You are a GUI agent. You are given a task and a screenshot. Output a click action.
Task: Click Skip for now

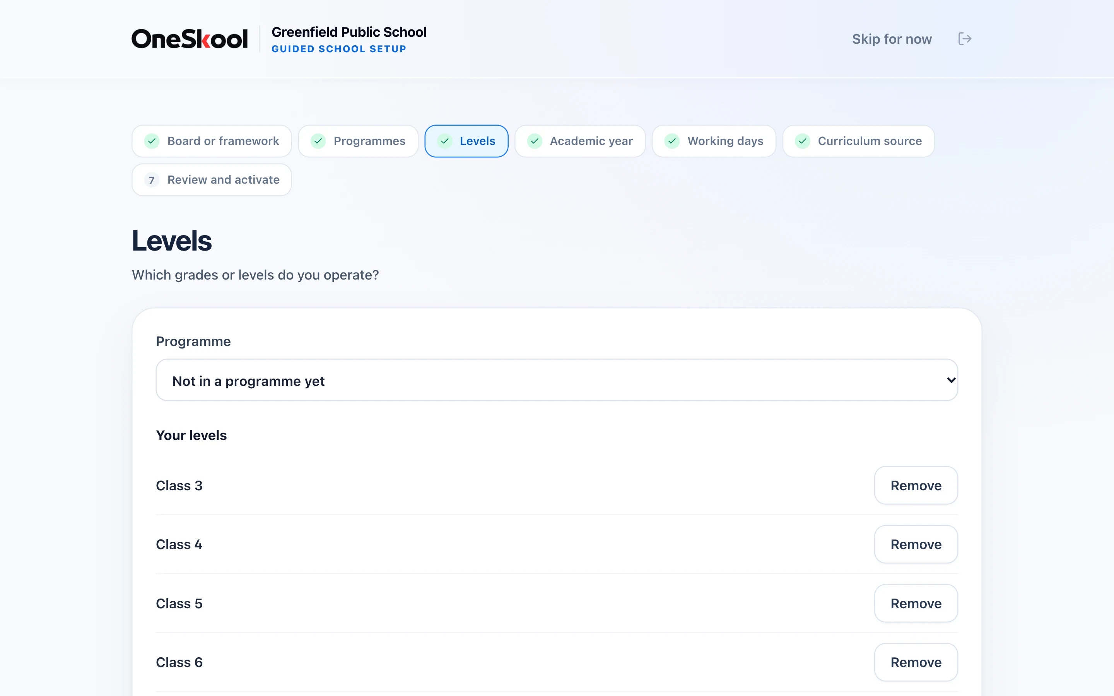pos(892,39)
